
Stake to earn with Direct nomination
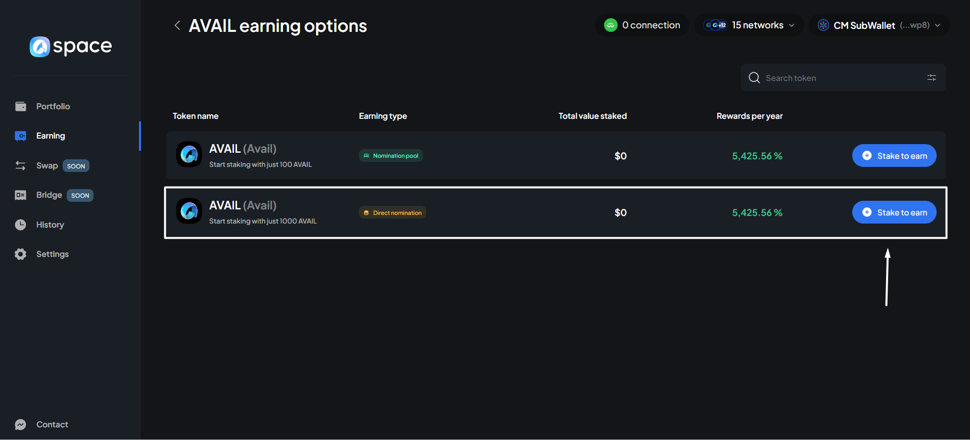tap(894, 212)
